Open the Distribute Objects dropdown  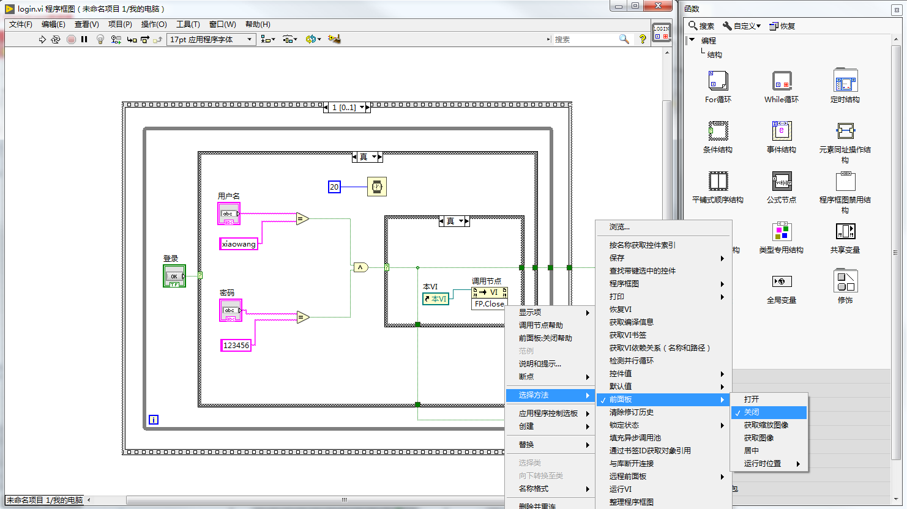click(290, 39)
